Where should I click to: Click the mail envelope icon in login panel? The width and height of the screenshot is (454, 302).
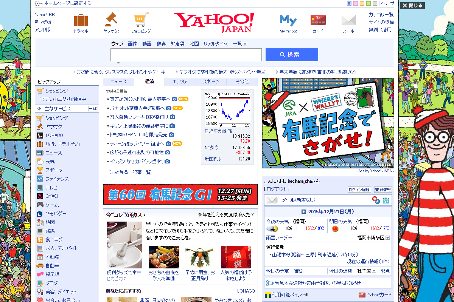(272, 200)
